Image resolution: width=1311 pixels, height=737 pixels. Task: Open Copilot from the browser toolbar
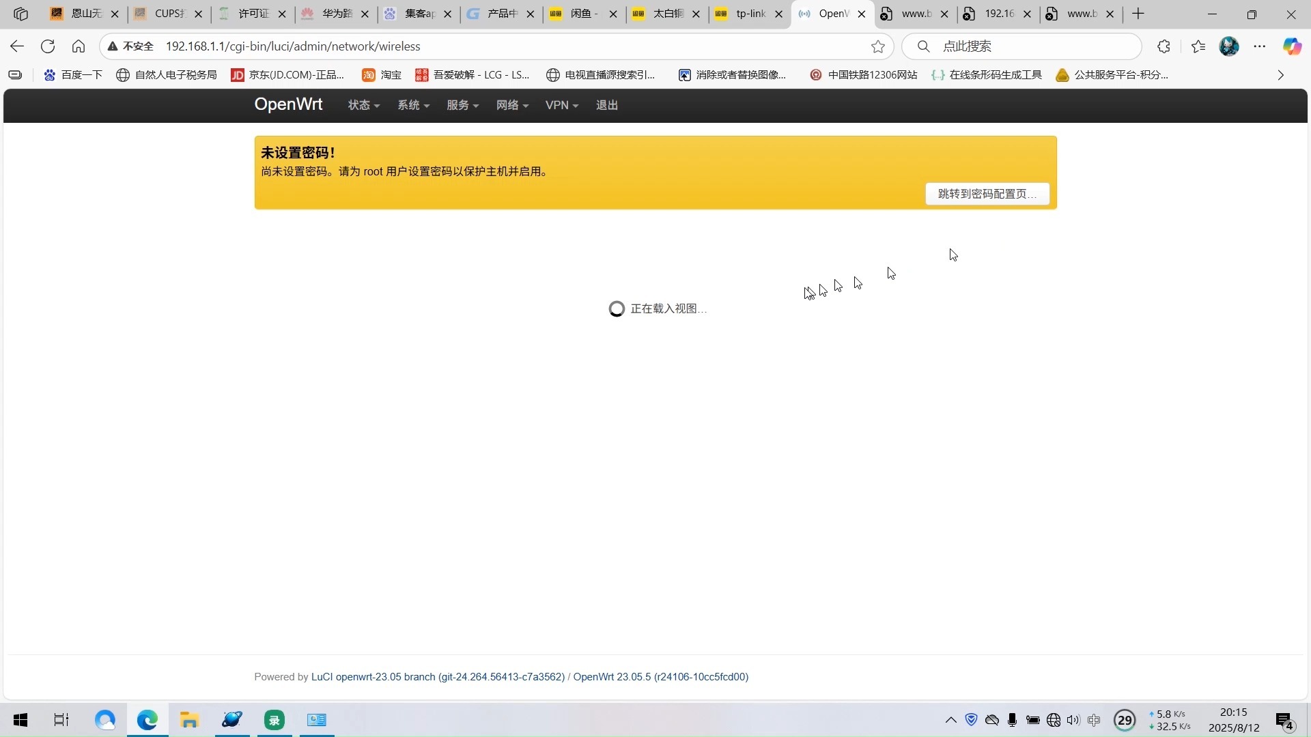click(1292, 46)
